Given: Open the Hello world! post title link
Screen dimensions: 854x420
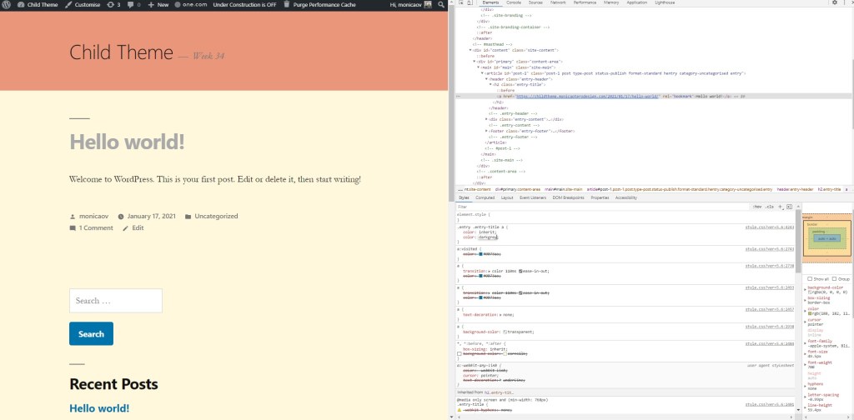Looking at the screenshot, I should tap(127, 141).
